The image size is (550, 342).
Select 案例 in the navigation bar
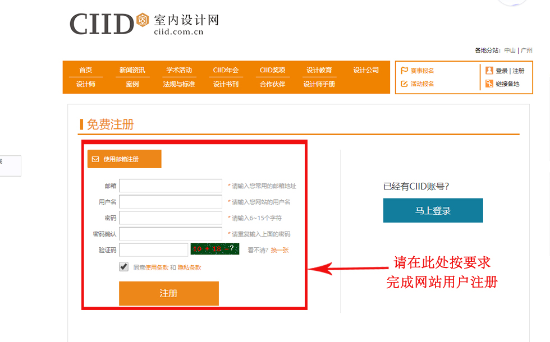coord(132,84)
